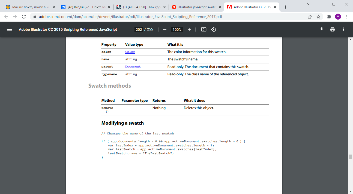Click the PDF title in toolbar
The width and height of the screenshot is (353, 194).
point(68,29)
